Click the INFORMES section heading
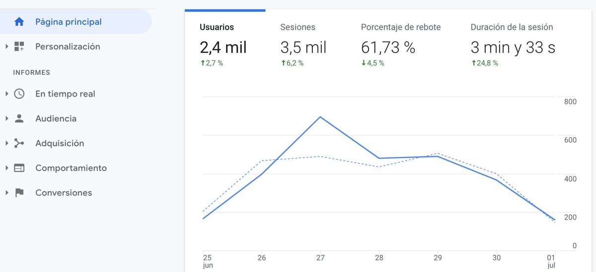This screenshot has width=596, height=272. [x=32, y=72]
